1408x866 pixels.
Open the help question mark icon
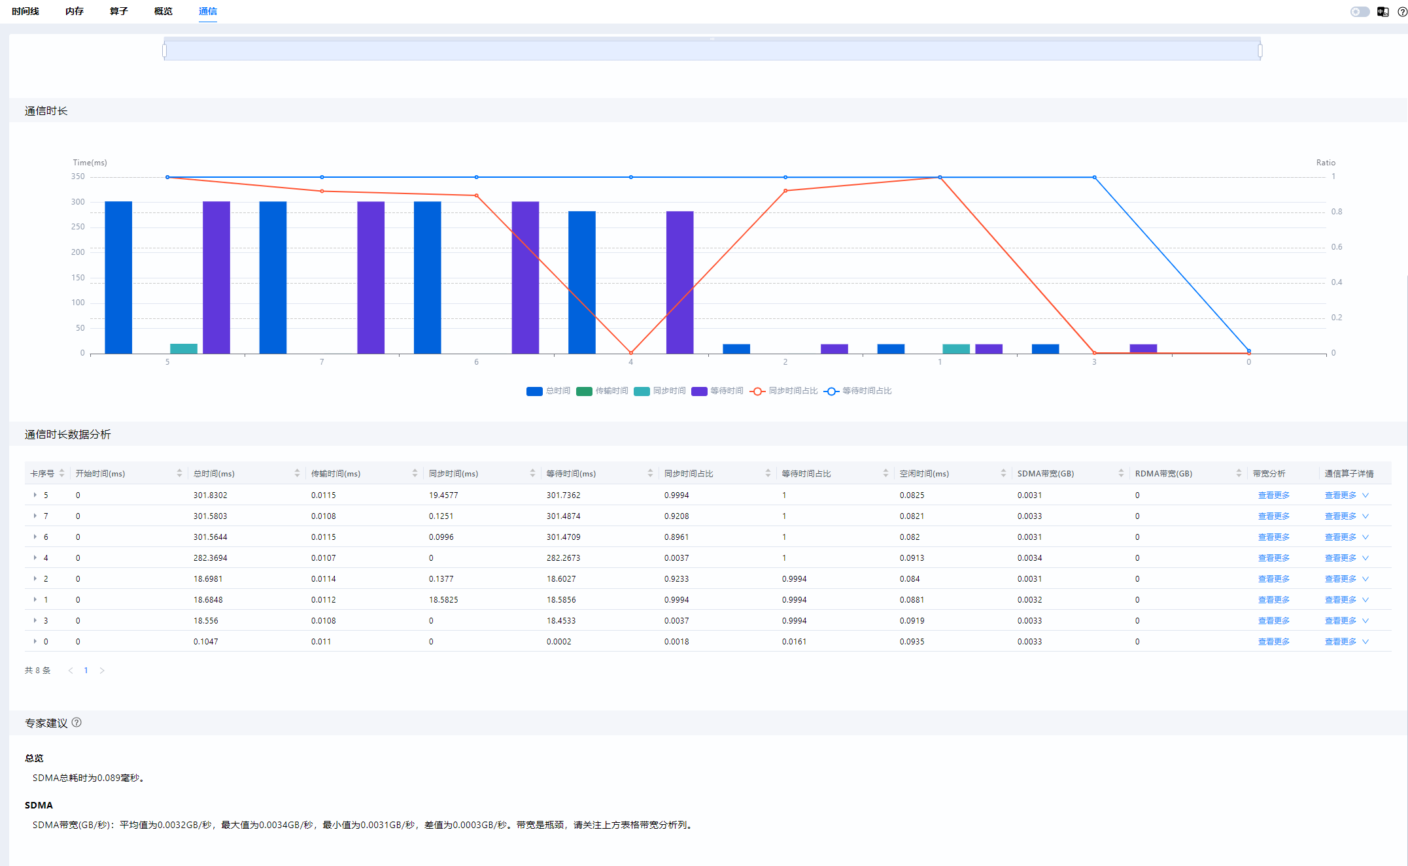(1402, 12)
